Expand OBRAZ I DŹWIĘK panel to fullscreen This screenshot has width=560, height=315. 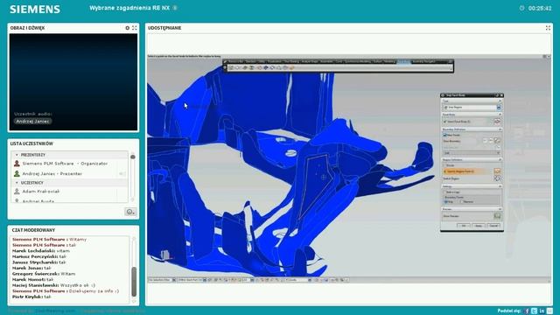pos(135,28)
